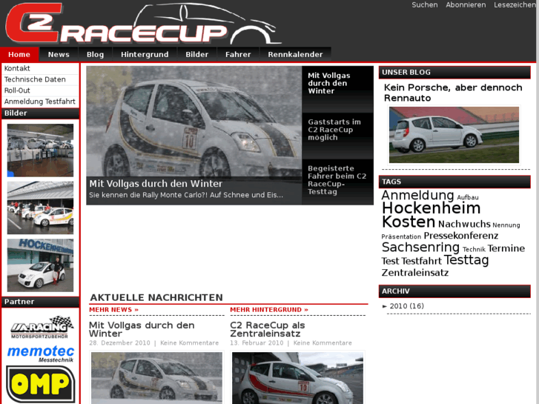Viewport: 539px width, 404px height.
Task: Click the C2 RaceCup logo
Action: point(142,24)
